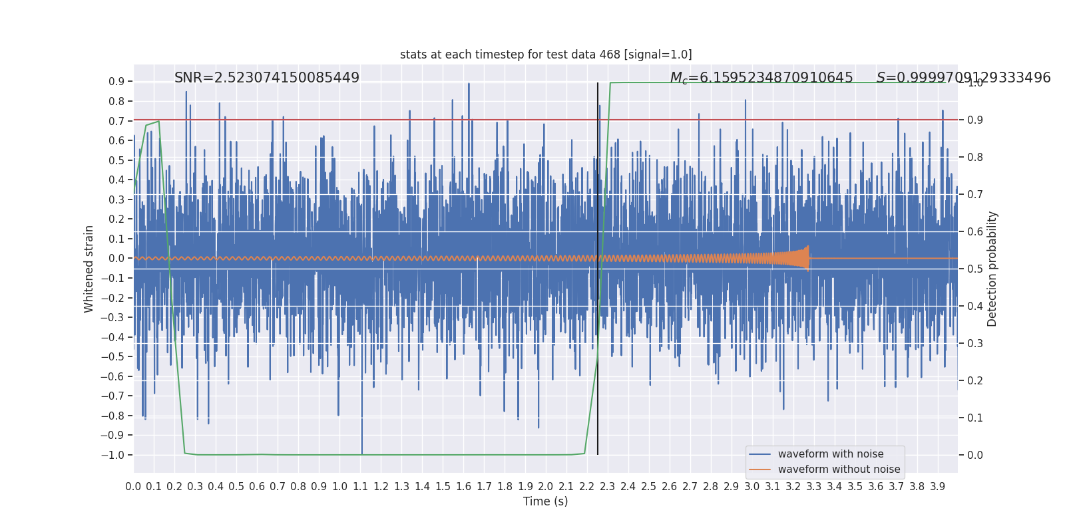Click the x-axis tick labeled 0.0

(x=133, y=487)
